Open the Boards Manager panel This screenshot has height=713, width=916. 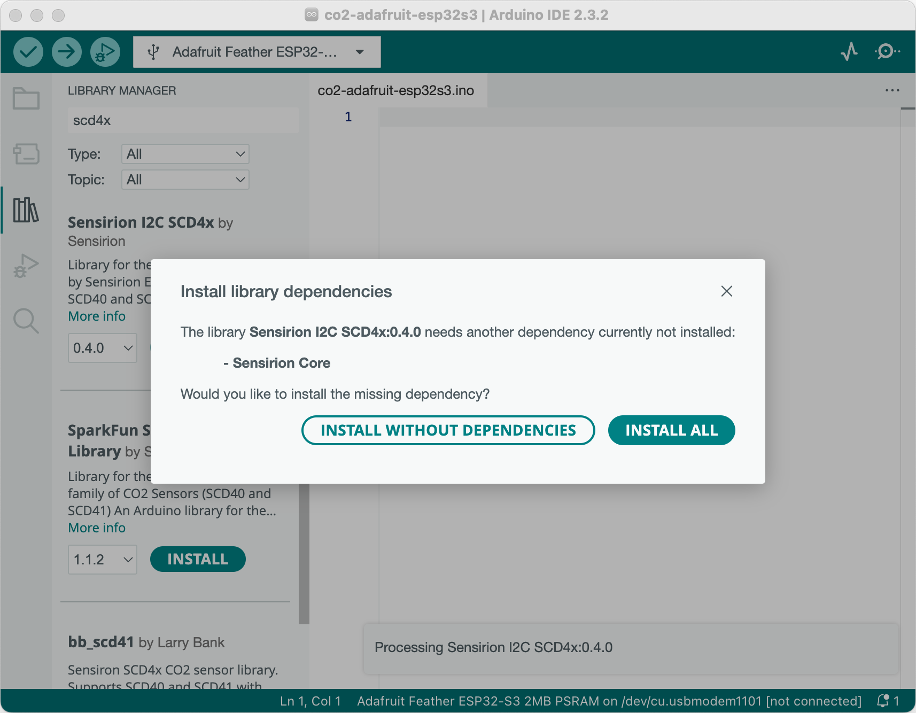click(x=26, y=154)
